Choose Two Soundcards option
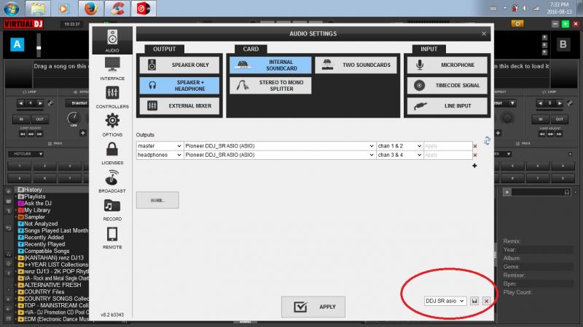583x327 pixels. point(356,65)
